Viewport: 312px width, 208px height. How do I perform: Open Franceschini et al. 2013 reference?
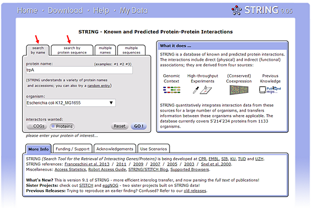pos(87,164)
